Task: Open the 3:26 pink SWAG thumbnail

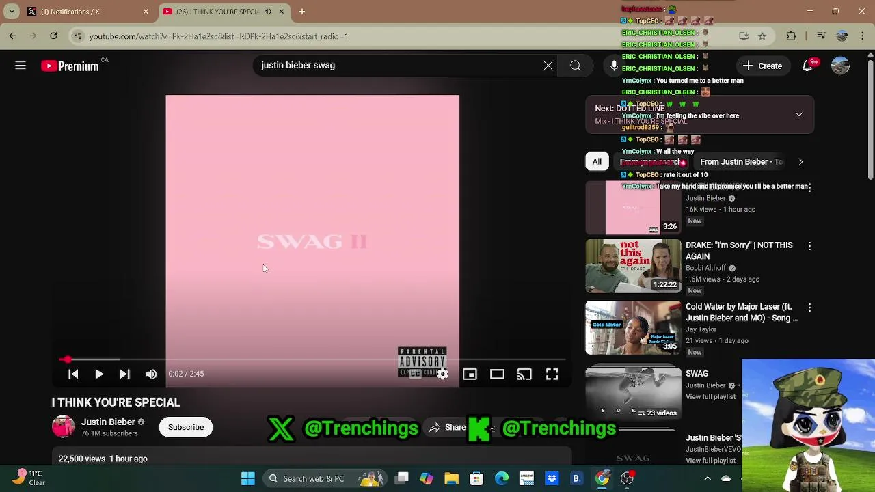Action: (x=633, y=208)
